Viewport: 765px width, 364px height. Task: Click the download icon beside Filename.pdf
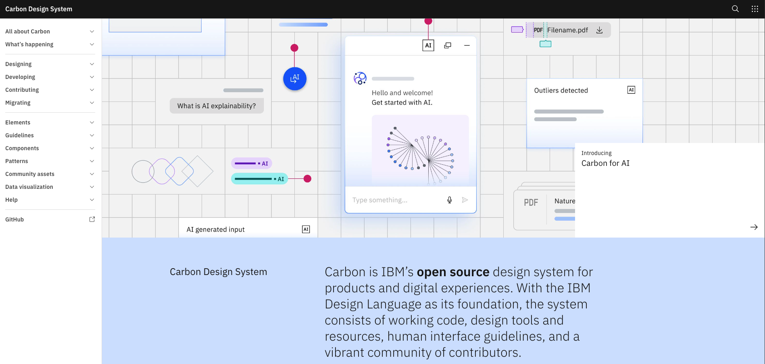600,30
